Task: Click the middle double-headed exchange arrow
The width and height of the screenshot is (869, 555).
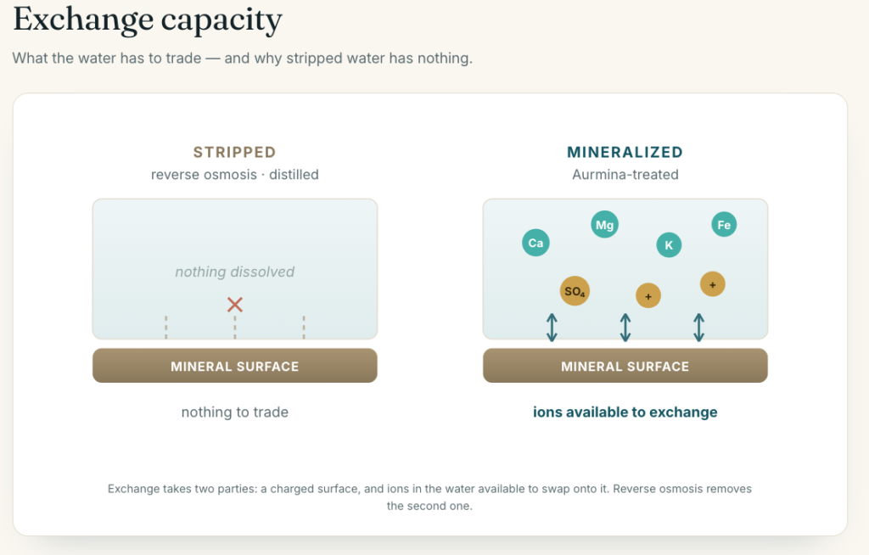Action: click(x=625, y=327)
